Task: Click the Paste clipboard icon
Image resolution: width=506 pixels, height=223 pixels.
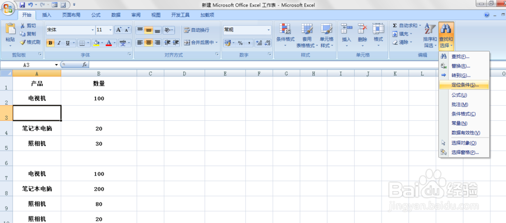Action: (x=10, y=29)
